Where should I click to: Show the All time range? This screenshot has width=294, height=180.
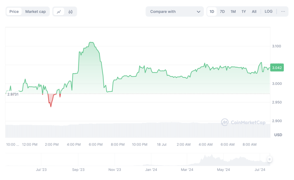[254, 11]
